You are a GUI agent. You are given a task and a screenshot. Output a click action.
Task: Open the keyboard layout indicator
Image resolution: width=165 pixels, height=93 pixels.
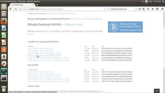pyautogui.click(x=146, y=2)
